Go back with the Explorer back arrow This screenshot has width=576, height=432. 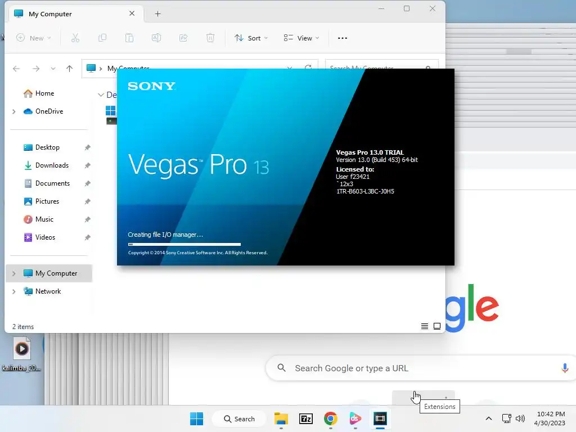click(16, 69)
